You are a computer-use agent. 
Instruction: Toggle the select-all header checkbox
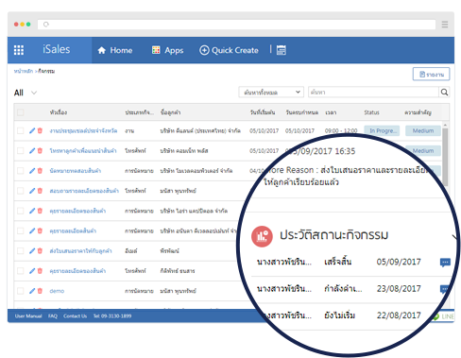21,112
